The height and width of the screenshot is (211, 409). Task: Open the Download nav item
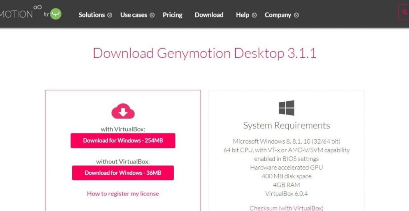(209, 15)
